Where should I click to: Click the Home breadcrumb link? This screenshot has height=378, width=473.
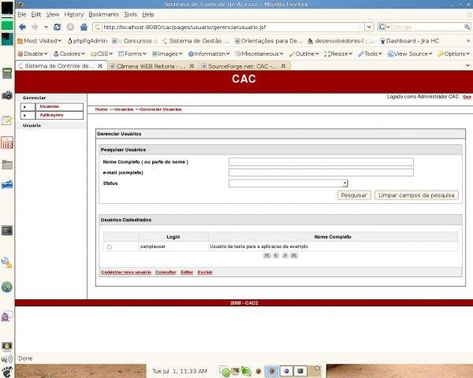tap(101, 109)
